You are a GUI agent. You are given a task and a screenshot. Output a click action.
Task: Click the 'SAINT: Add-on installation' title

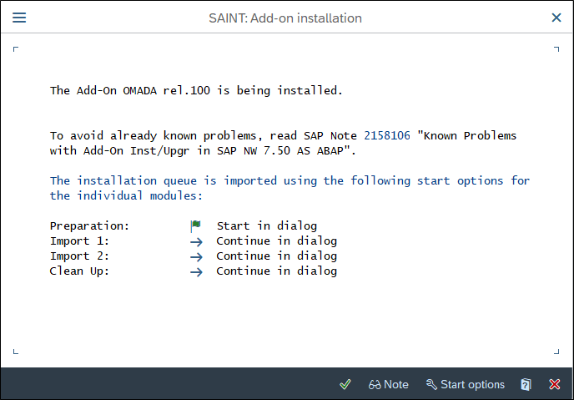285,18
